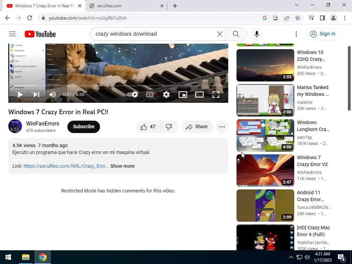Toggle Chrome side panel icon
This screenshot has height=264, width=352.
click(322, 18)
